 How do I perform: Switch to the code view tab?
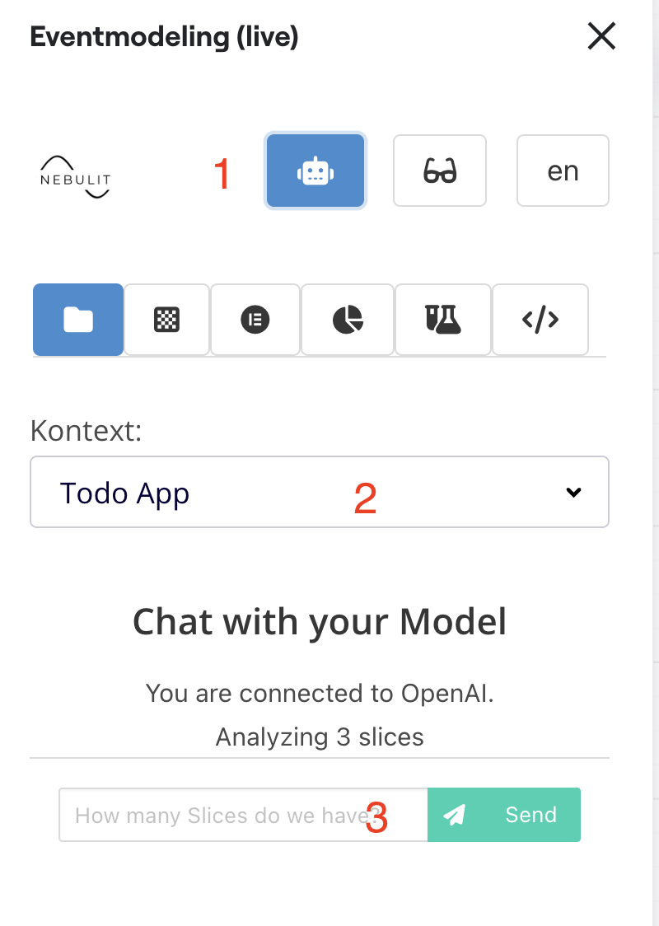point(540,320)
